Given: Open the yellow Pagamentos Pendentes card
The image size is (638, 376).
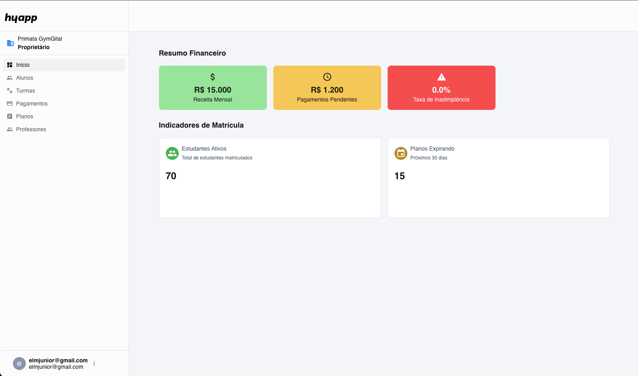Looking at the screenshot, I should [327, 88].
